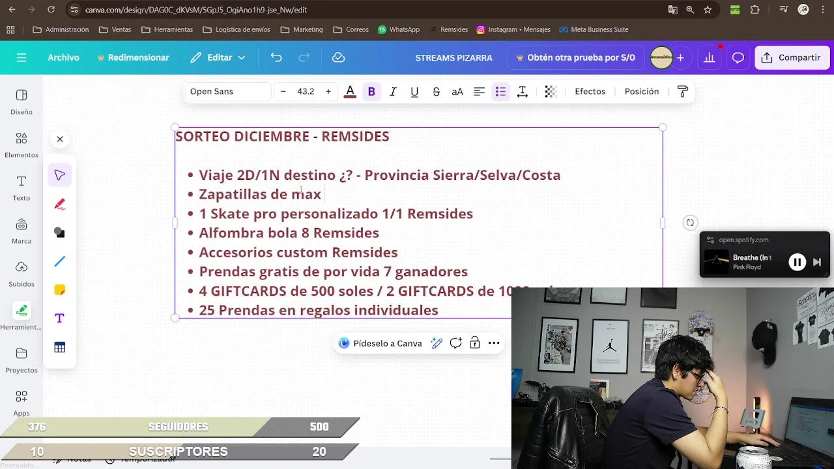This screenshot has height=469, width=834.
Task: Insert a table with grid tool
Action: [x=60, y=347]
